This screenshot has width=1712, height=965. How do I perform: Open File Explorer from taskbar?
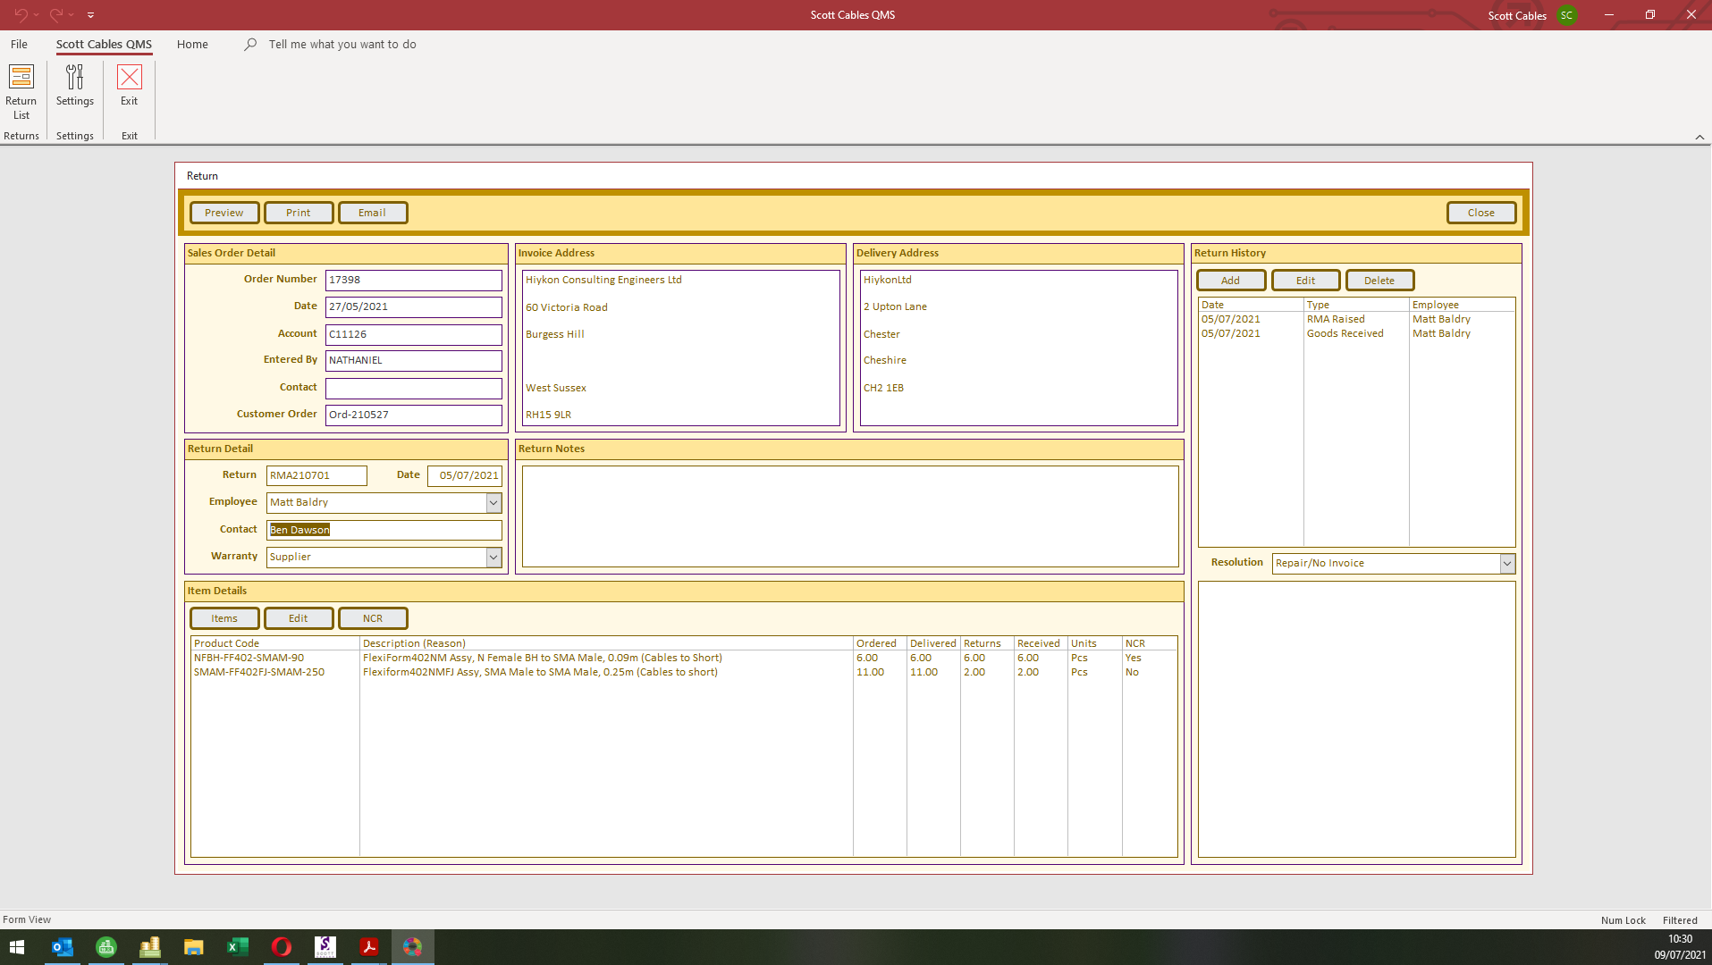[x=194, y=947]
